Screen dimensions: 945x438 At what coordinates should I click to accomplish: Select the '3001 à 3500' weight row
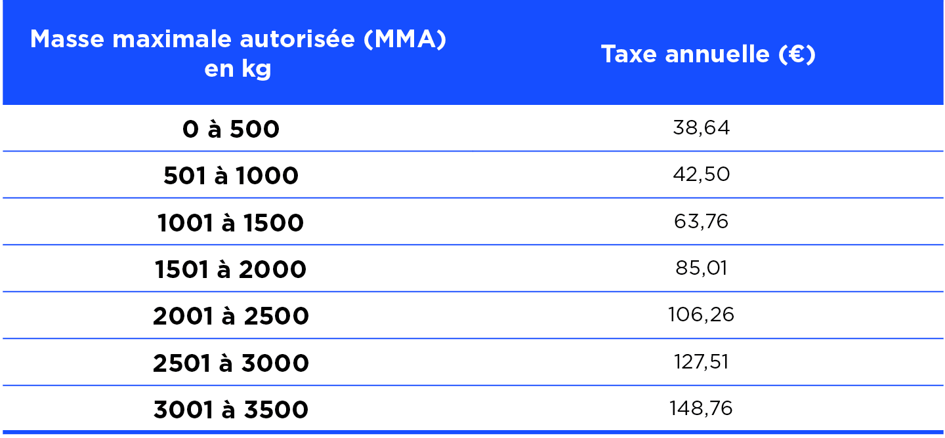pos(231,410)
